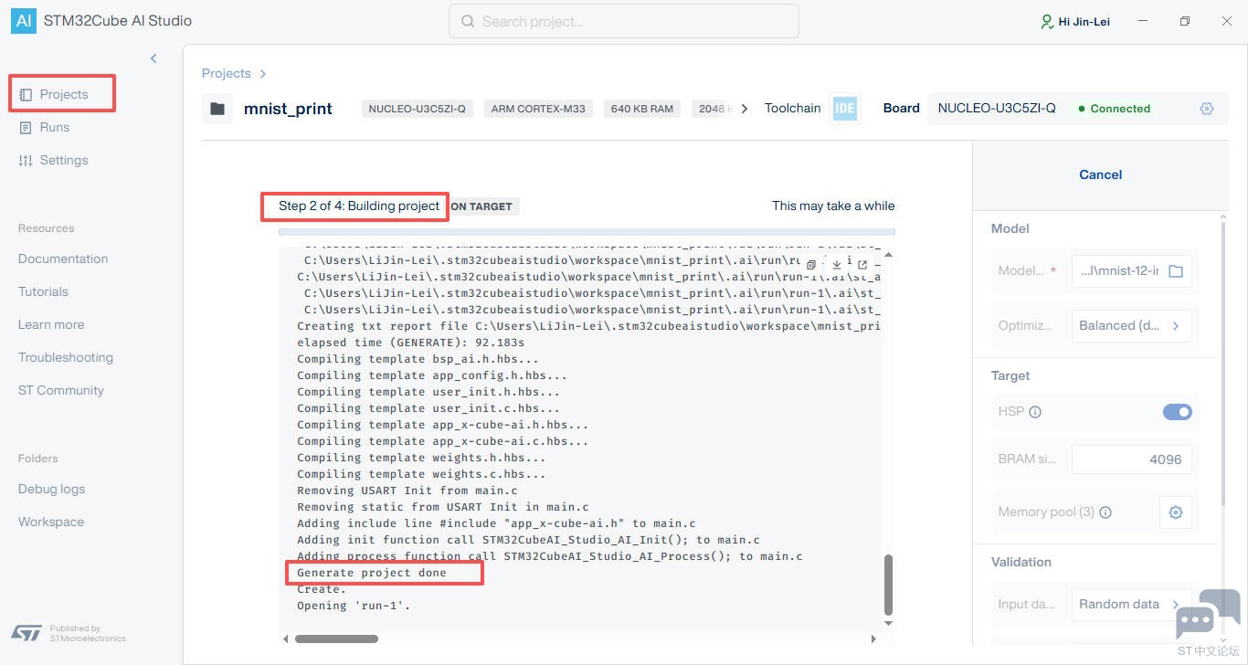The image size is (1248, 665).
Task: Click the NUCLEO-U3C5ZI-Q project tag
Action: 417,109
